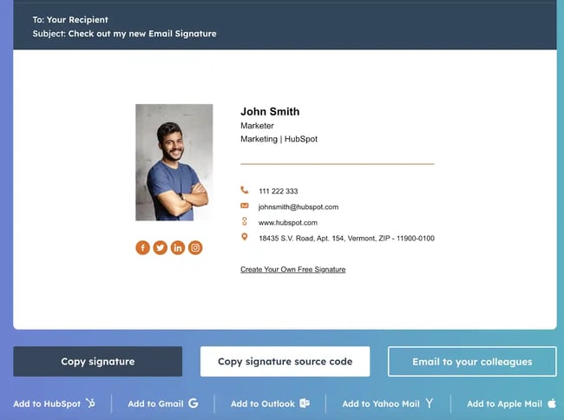Open the Facebook social icon
The width and height of the screenshot is (564, 420).
143,247
